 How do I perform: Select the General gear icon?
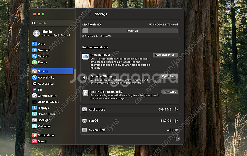point(35,71)
